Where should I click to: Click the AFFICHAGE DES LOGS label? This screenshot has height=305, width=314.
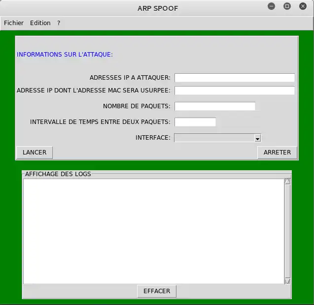58,174
